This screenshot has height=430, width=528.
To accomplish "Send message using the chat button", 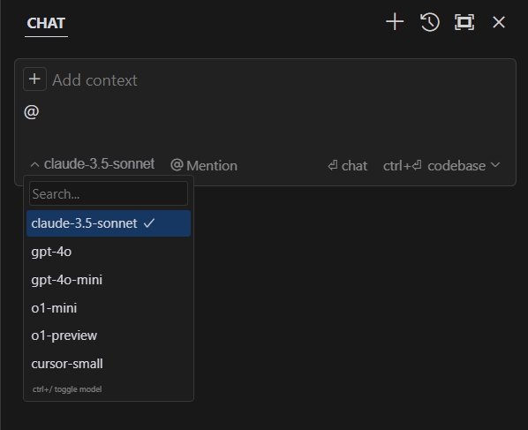I will 348,166.
